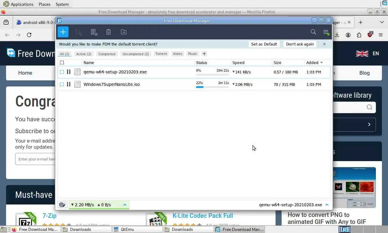This screenshot has width=388, height=233.
Task: Filter by Music downloads
Action: pos(192,54)
